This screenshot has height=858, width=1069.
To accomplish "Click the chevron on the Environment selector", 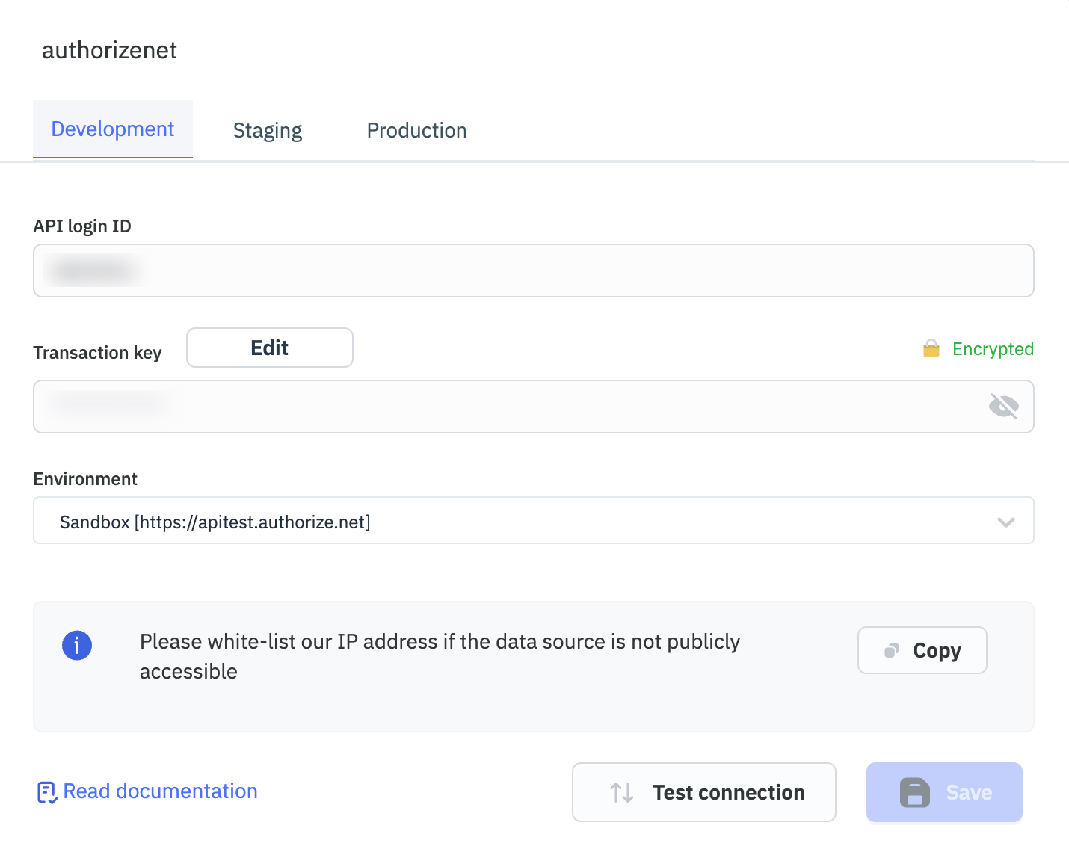I will (x=1005, y=522).
